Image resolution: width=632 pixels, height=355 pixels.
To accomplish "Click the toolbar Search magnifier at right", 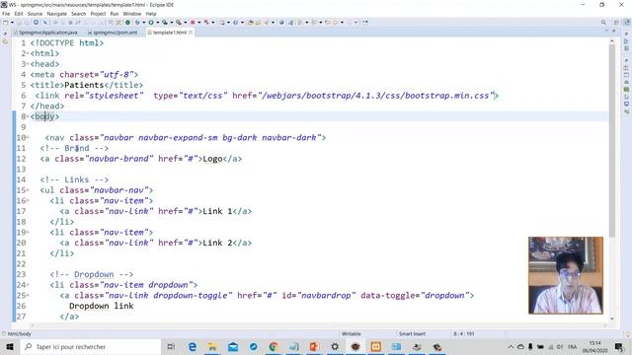I will pyautogui.click(x=603, y=23).
